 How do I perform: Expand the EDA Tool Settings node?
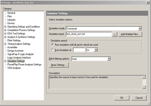5,34
